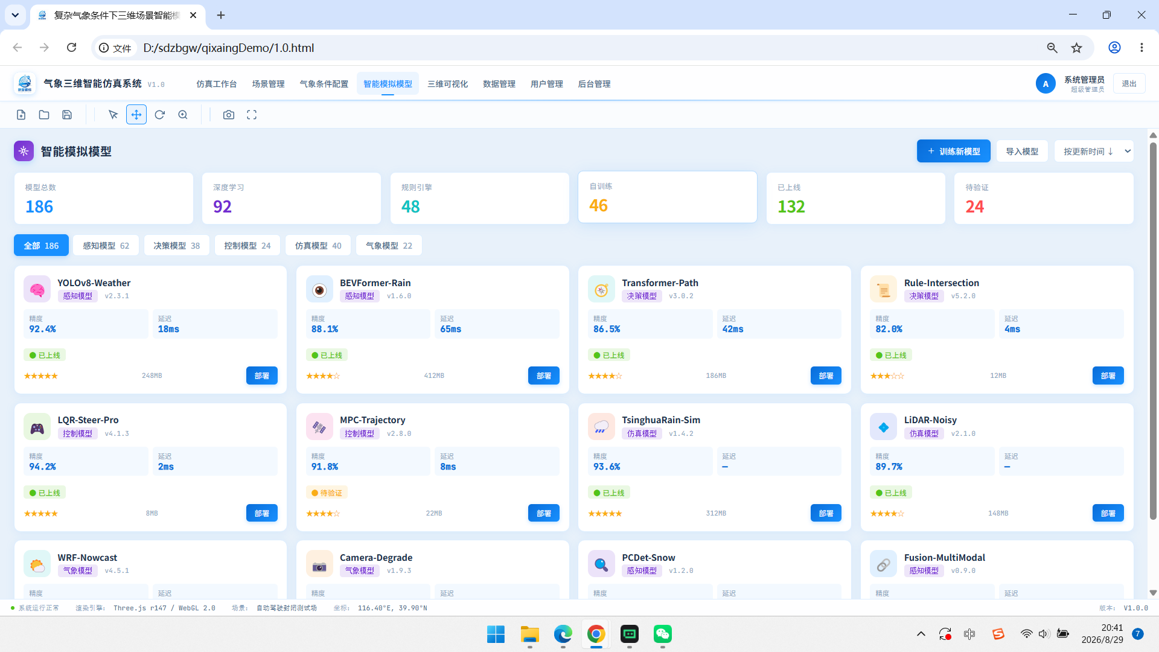Viewport: 1159px width, 652px height.
Task: Select the zoom-in magnifier tool
Action: coord(183,115)
